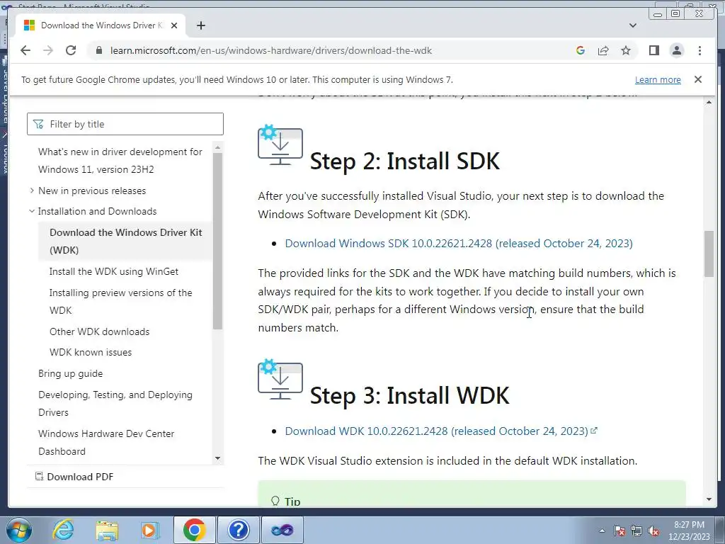Viewport: 725px width, 544px height.
Task: Click the sidebar scroll down arrow
Action: tap(218, 458)
